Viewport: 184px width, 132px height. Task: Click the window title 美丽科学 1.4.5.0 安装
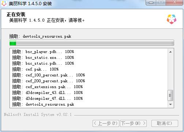(x=30, y=4)
